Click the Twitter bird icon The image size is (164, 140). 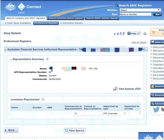156,109
